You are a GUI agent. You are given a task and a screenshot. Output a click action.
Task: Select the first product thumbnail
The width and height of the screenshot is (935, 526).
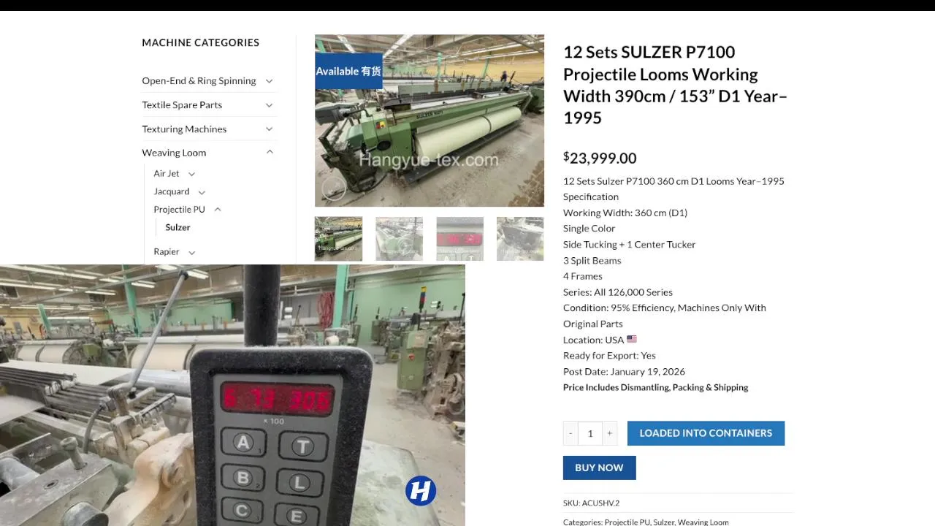coord(338,239)
